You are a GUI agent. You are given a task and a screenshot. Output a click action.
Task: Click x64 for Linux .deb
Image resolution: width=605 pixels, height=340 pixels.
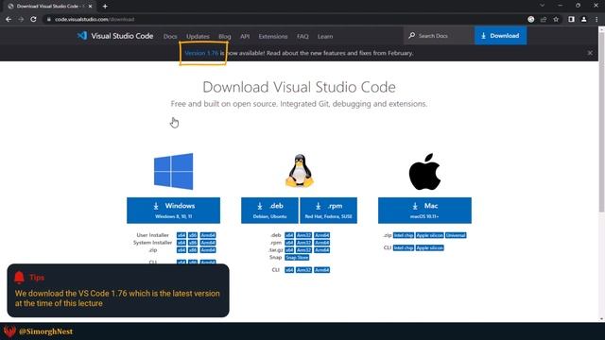pyautogui.click(x=289, y=235)
